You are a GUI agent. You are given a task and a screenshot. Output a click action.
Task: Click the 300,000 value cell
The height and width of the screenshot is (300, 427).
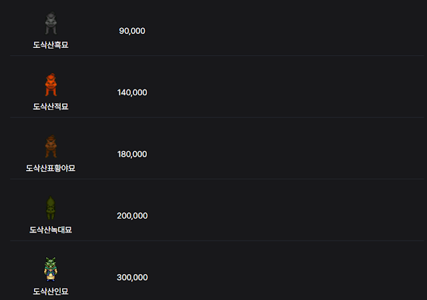132,277
